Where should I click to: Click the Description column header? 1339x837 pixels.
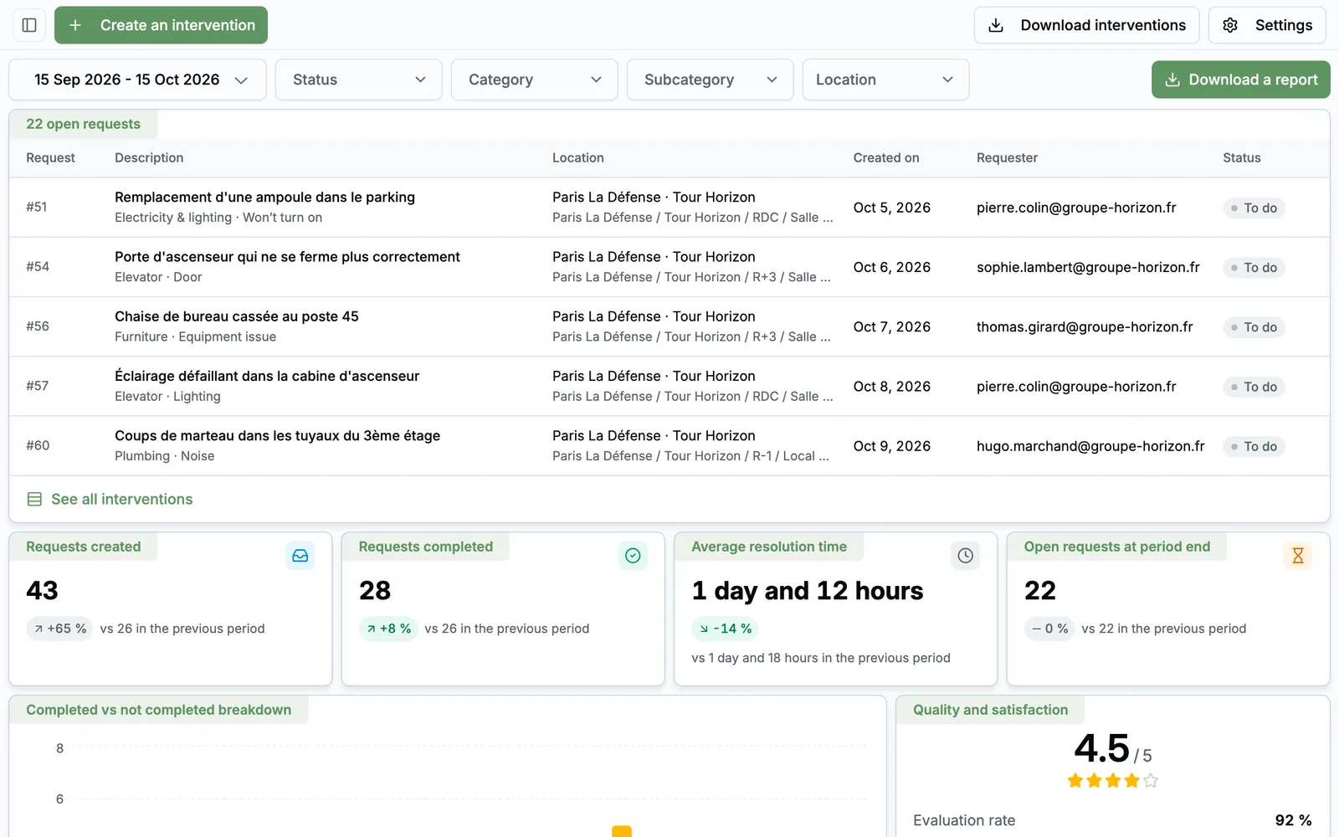[149, 157]
